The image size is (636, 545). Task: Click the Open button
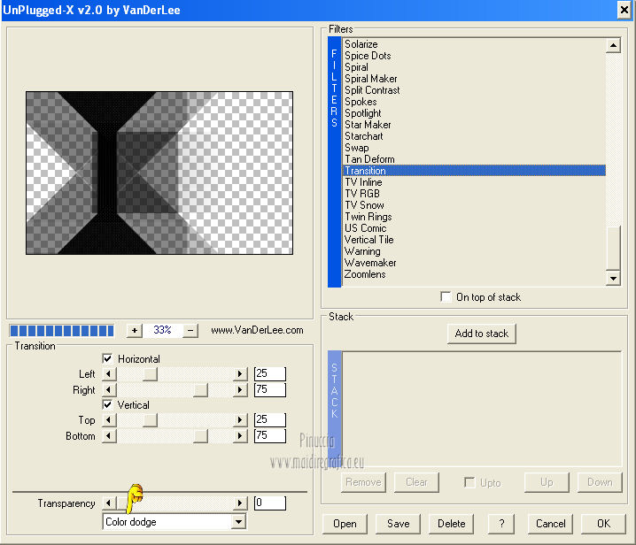[x=345, y=524]
